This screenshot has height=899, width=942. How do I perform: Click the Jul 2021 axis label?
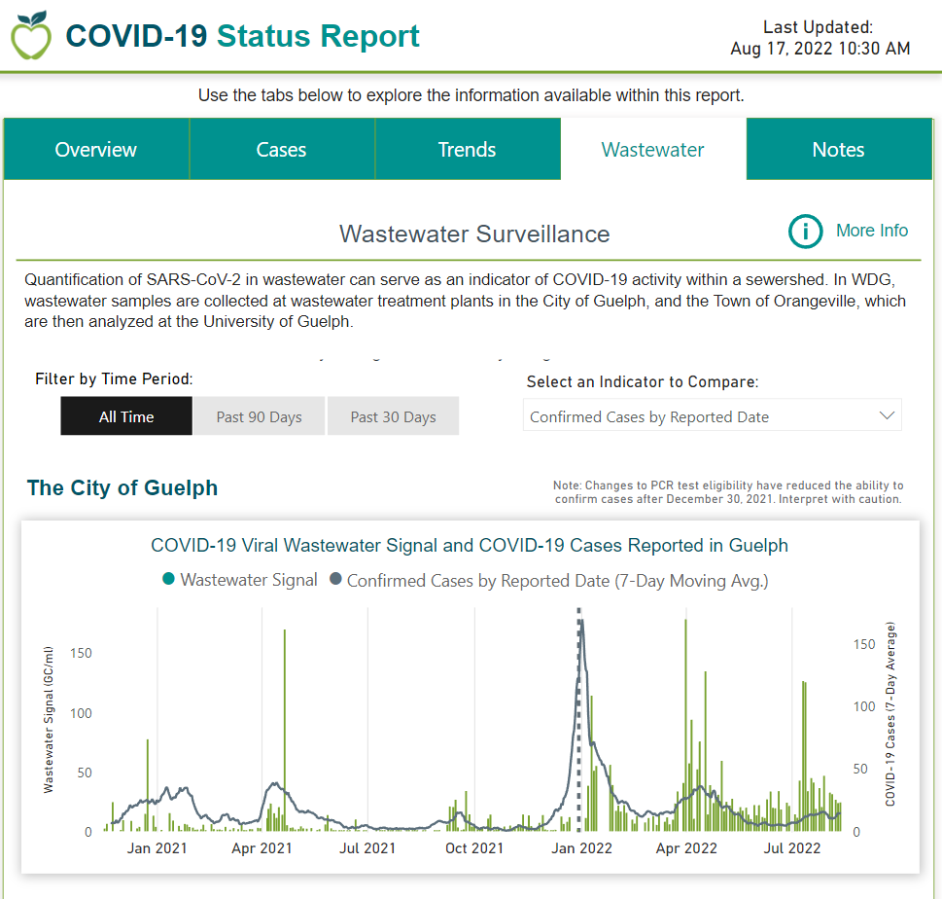coord(367,847)
